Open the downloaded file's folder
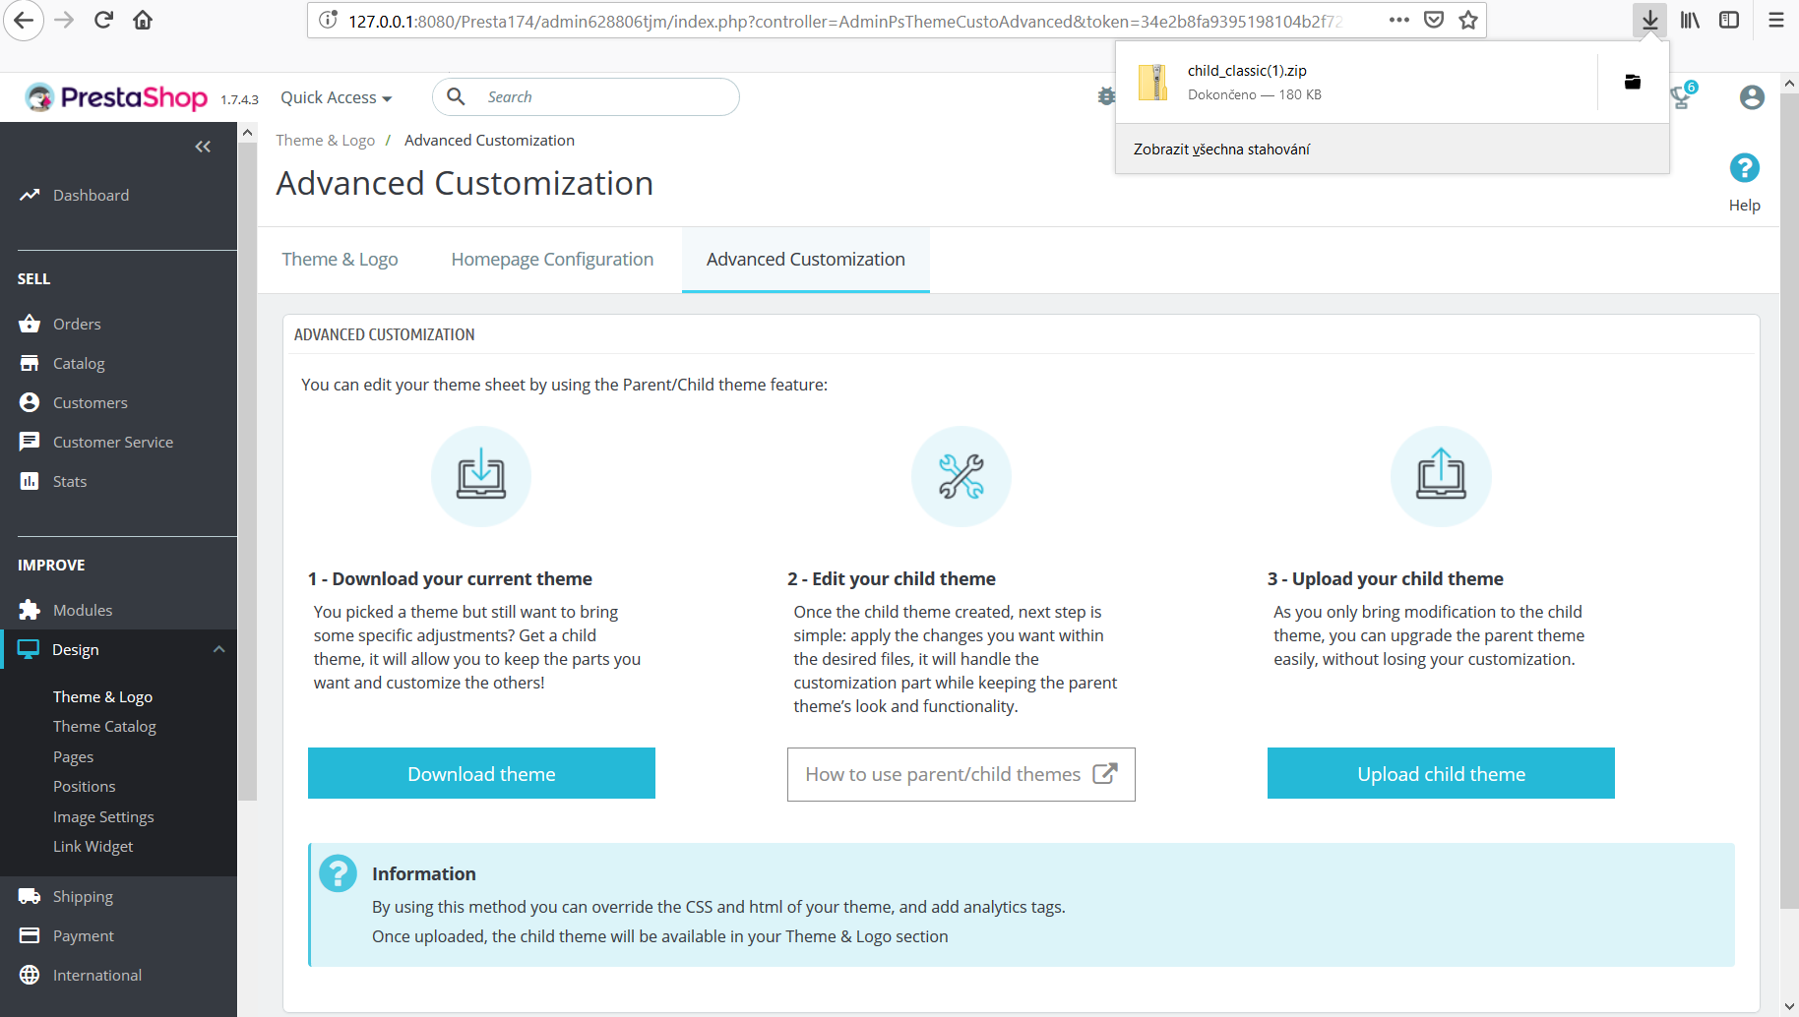 (x=1632, y=82)
